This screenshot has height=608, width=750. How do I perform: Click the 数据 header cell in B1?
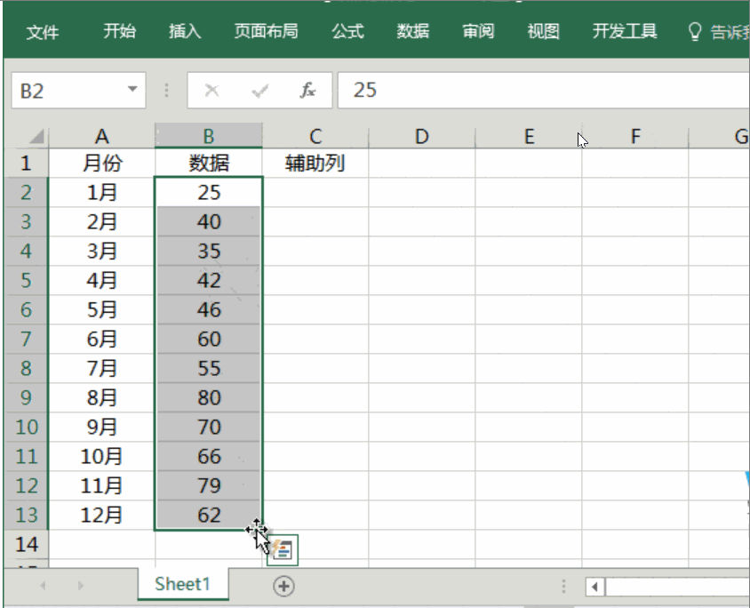click(x=209, y=164)
